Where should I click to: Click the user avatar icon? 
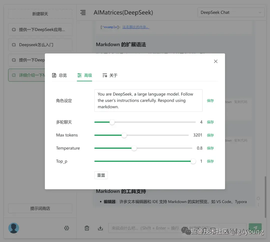click(x=13, y=228)
